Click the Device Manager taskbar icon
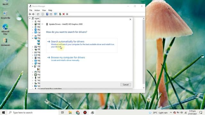205x115 pixels. [93, 112]
